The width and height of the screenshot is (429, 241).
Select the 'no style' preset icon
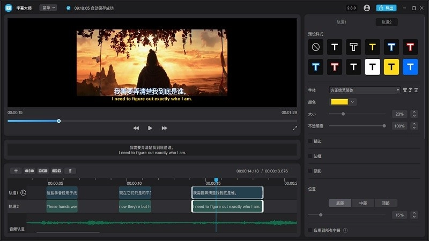click(316, 47)
